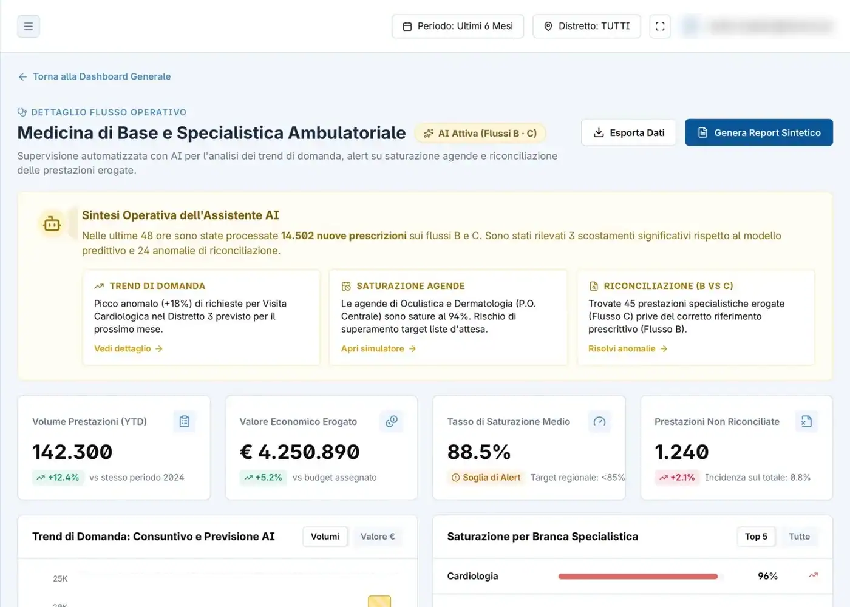Click the coins icon in Valore Economico card
The height and width of the screenshot is (607, 850).
392,421
